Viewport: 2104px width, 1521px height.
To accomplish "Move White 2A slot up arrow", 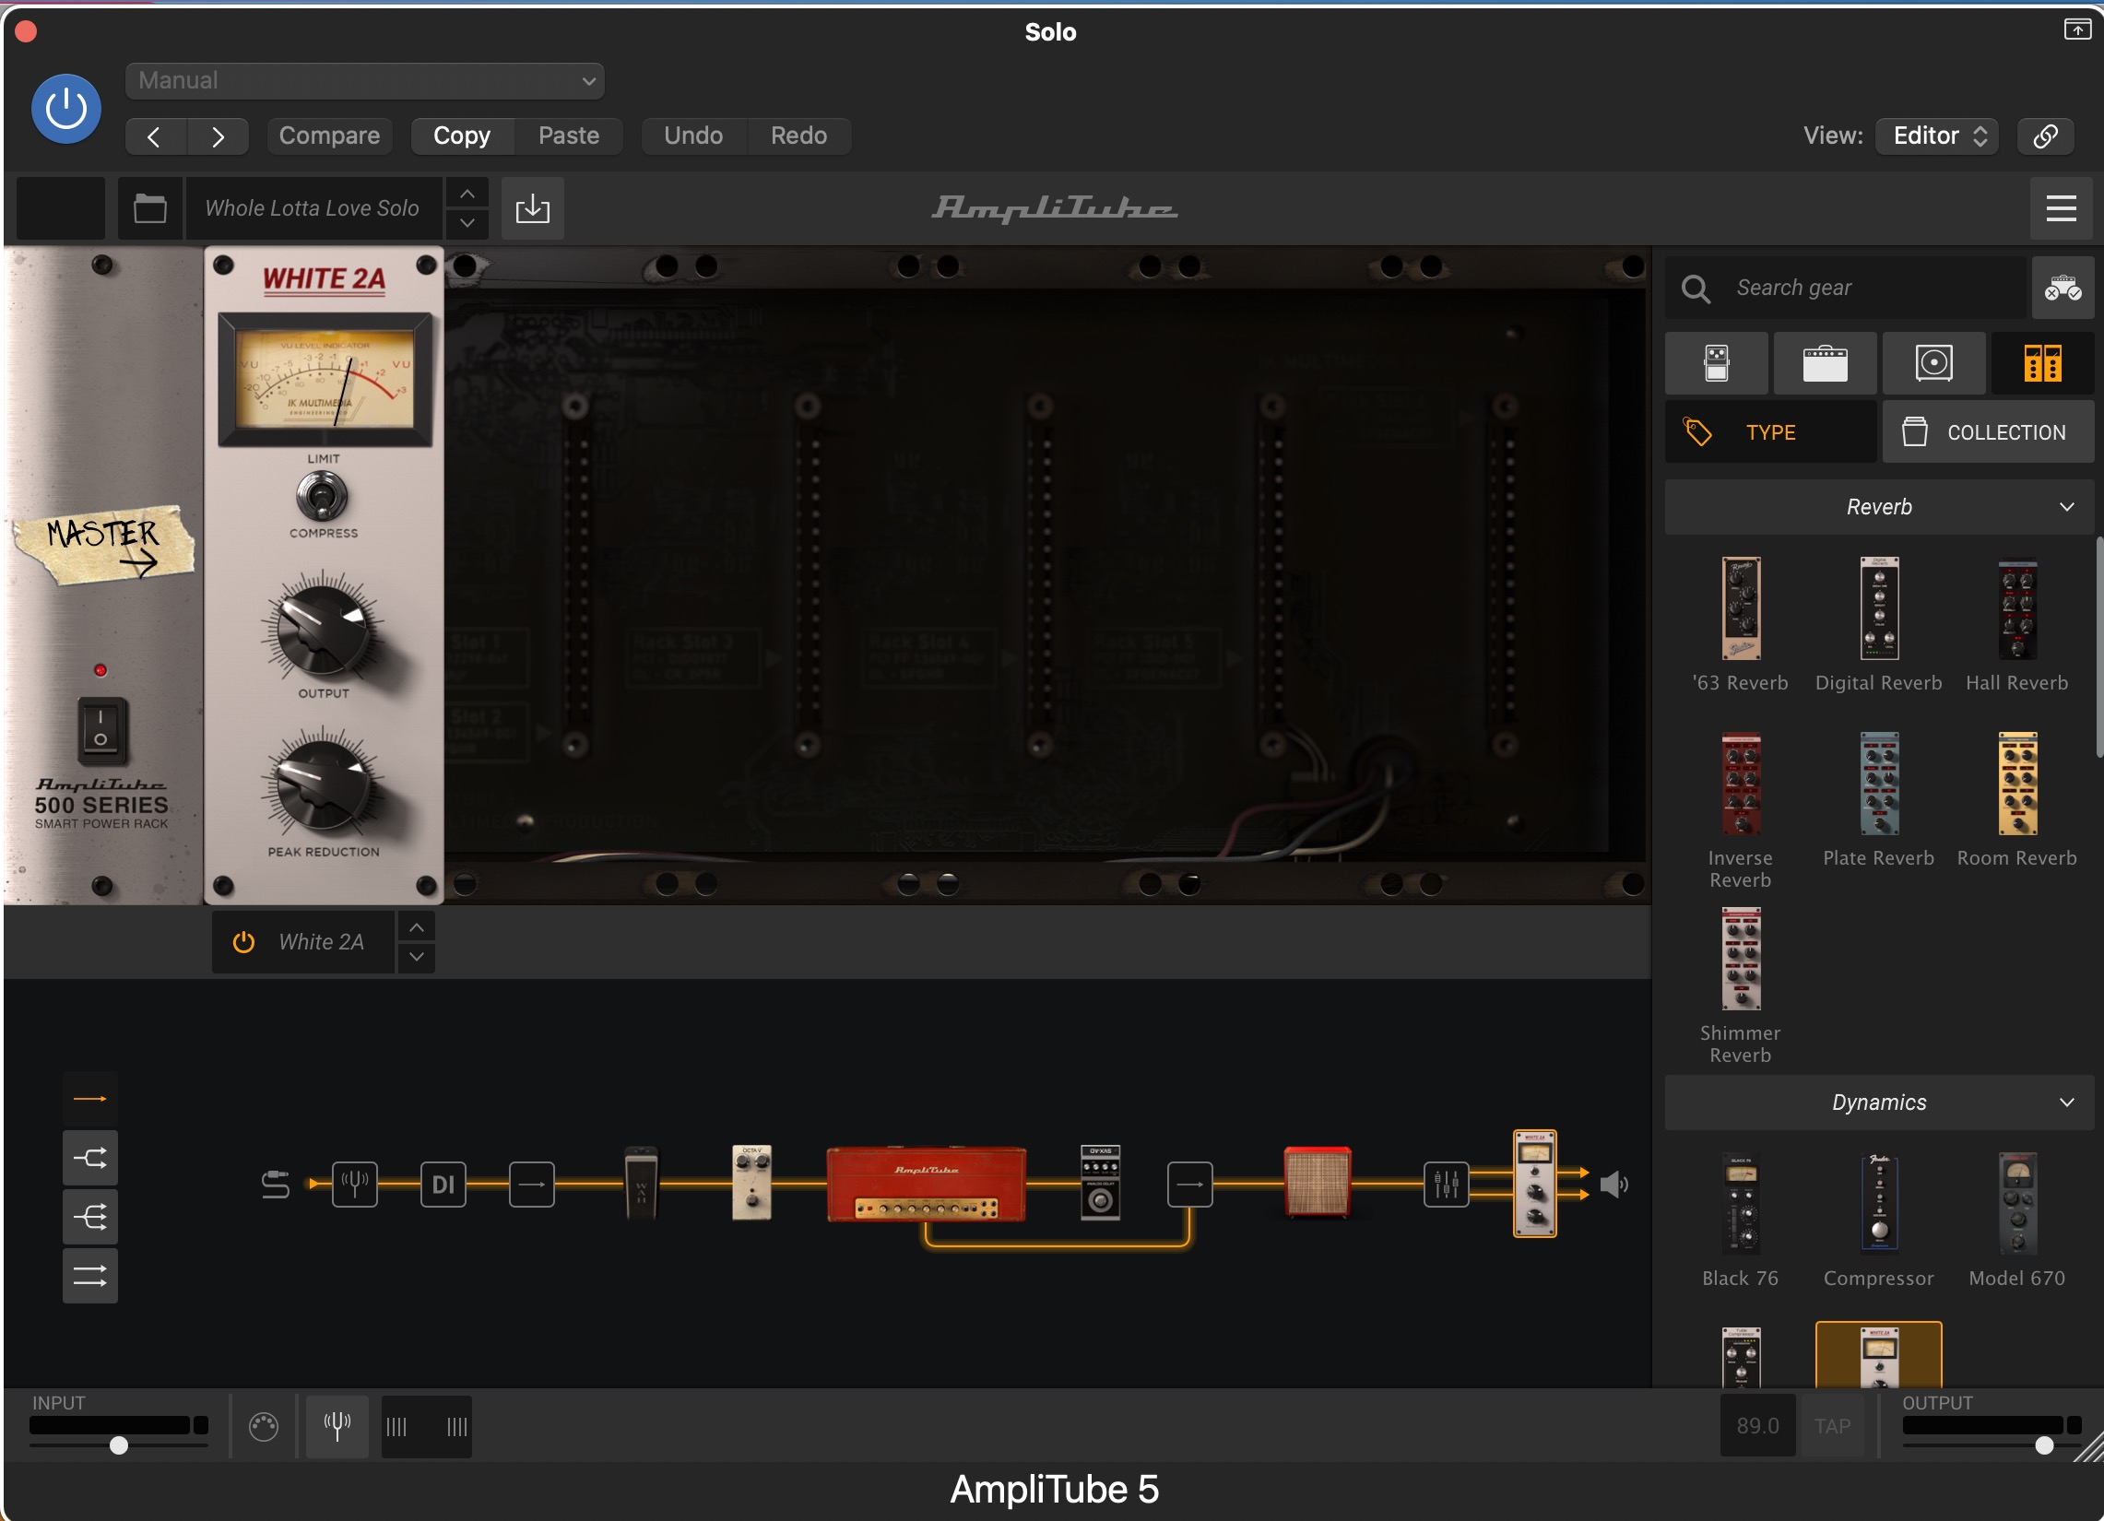I will coord(418,927).
